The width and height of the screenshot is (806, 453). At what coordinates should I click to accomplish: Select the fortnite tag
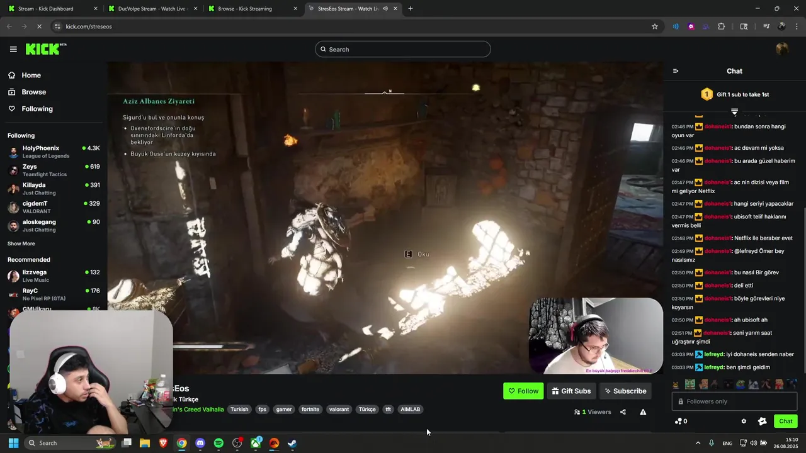tap(310, 409)
